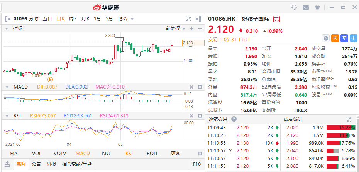Viewport: 359px width, 172px height.
Task: Toggle the VOLV indicator
Action: coord(60,153)
